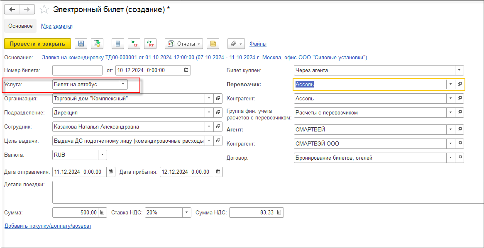Click the Провести и закрыть button
The height and width of the screenshot is (248, 484).
(38, 44)
